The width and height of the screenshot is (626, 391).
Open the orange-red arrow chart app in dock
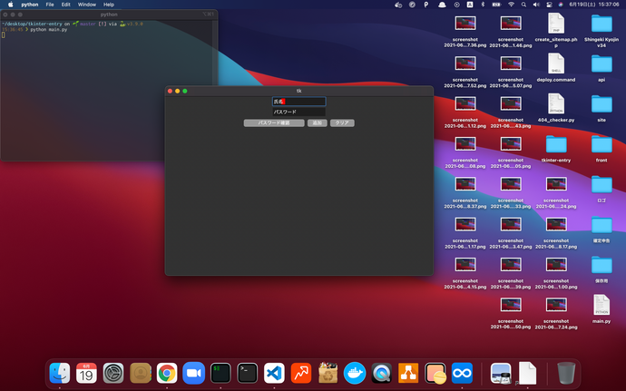pos(301,373)
